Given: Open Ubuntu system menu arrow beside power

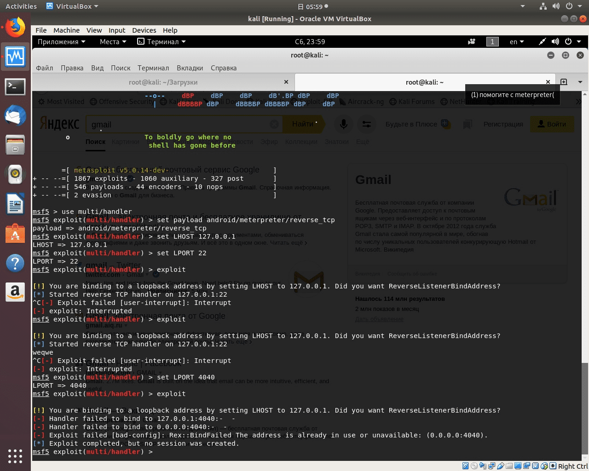Looking at the screenshot, I should (x=580, y=6).
